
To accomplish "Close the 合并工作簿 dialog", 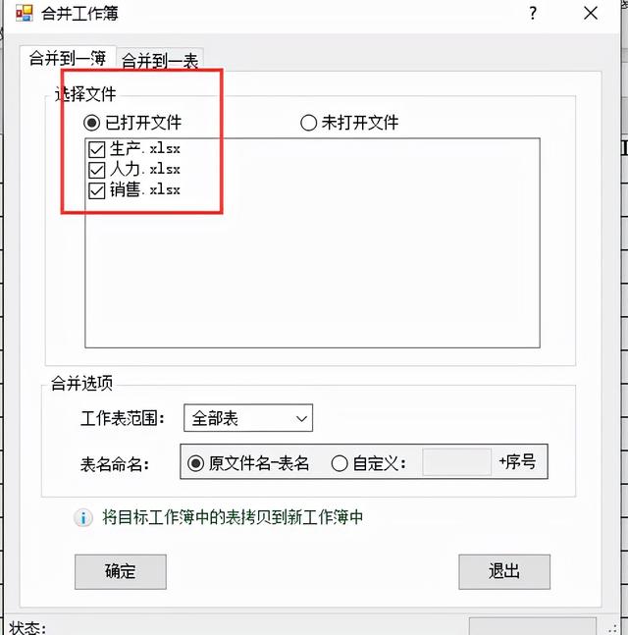I will 591,14.
